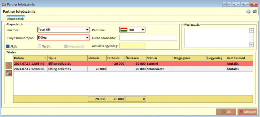The width and height of the screenshot is (260, 117).
Task: Minimize the Partner folyószámla window
Action: click(236, 4)
